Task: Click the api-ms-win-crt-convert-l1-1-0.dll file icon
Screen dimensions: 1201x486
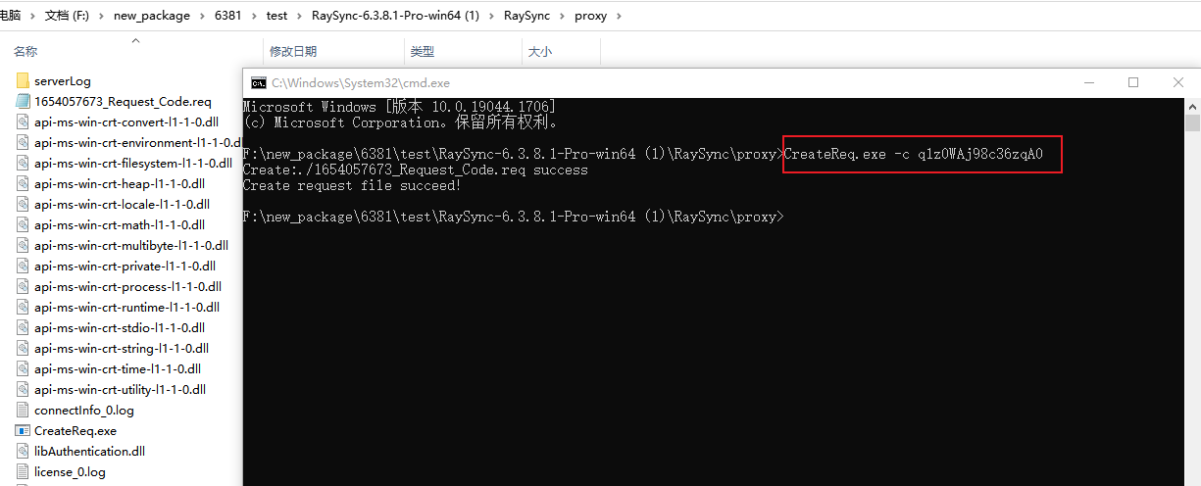Action: click(x=23, y=122)
